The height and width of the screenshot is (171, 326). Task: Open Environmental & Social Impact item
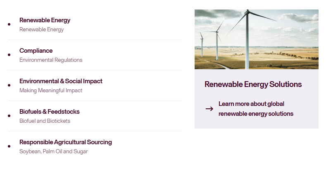[x=61, y=81]
